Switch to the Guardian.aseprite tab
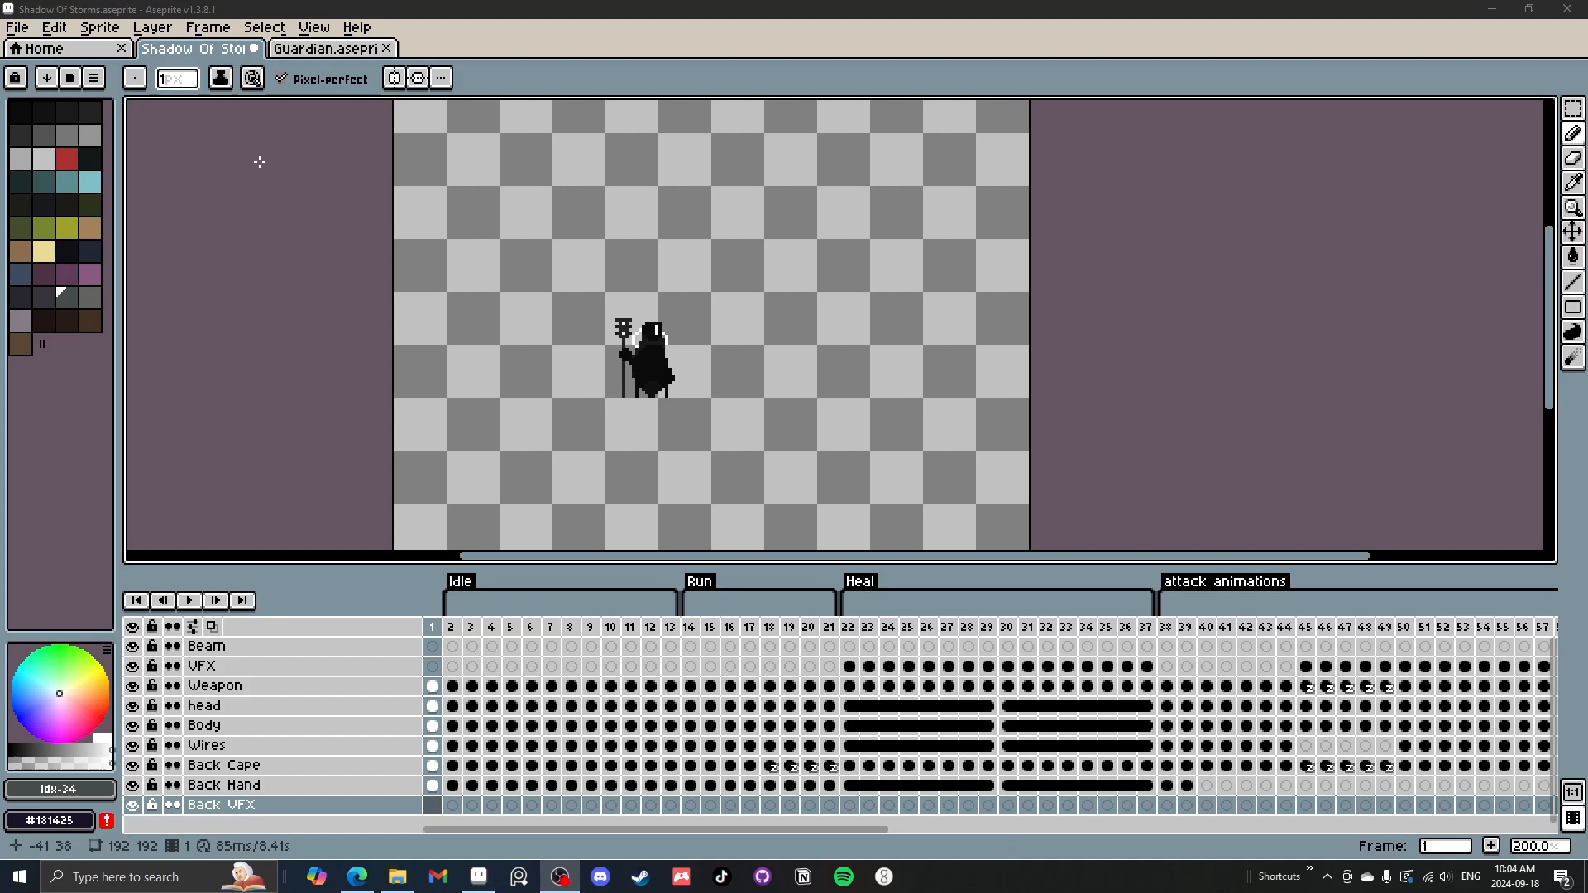The height and width of the screenshot is (893, 1588). (333, 48)
